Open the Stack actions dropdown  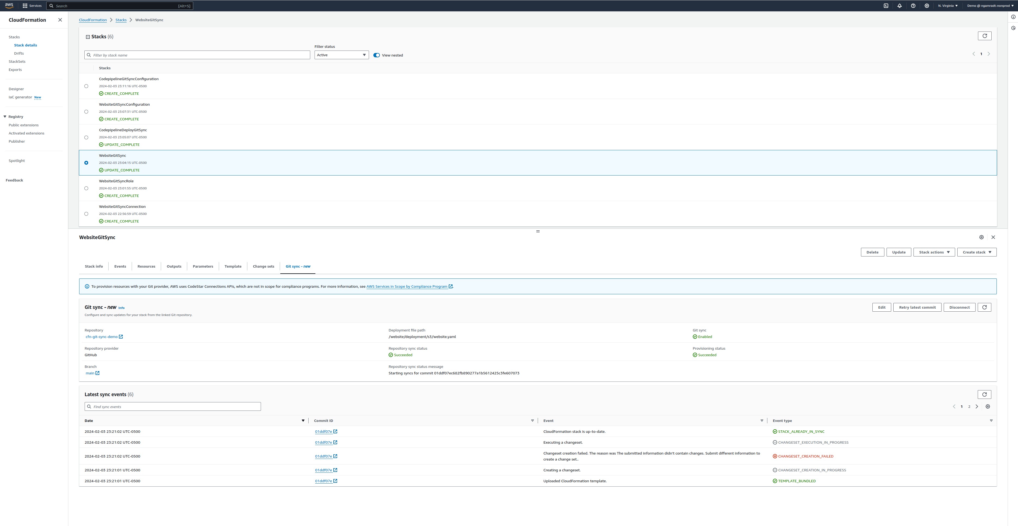point(934,252)
